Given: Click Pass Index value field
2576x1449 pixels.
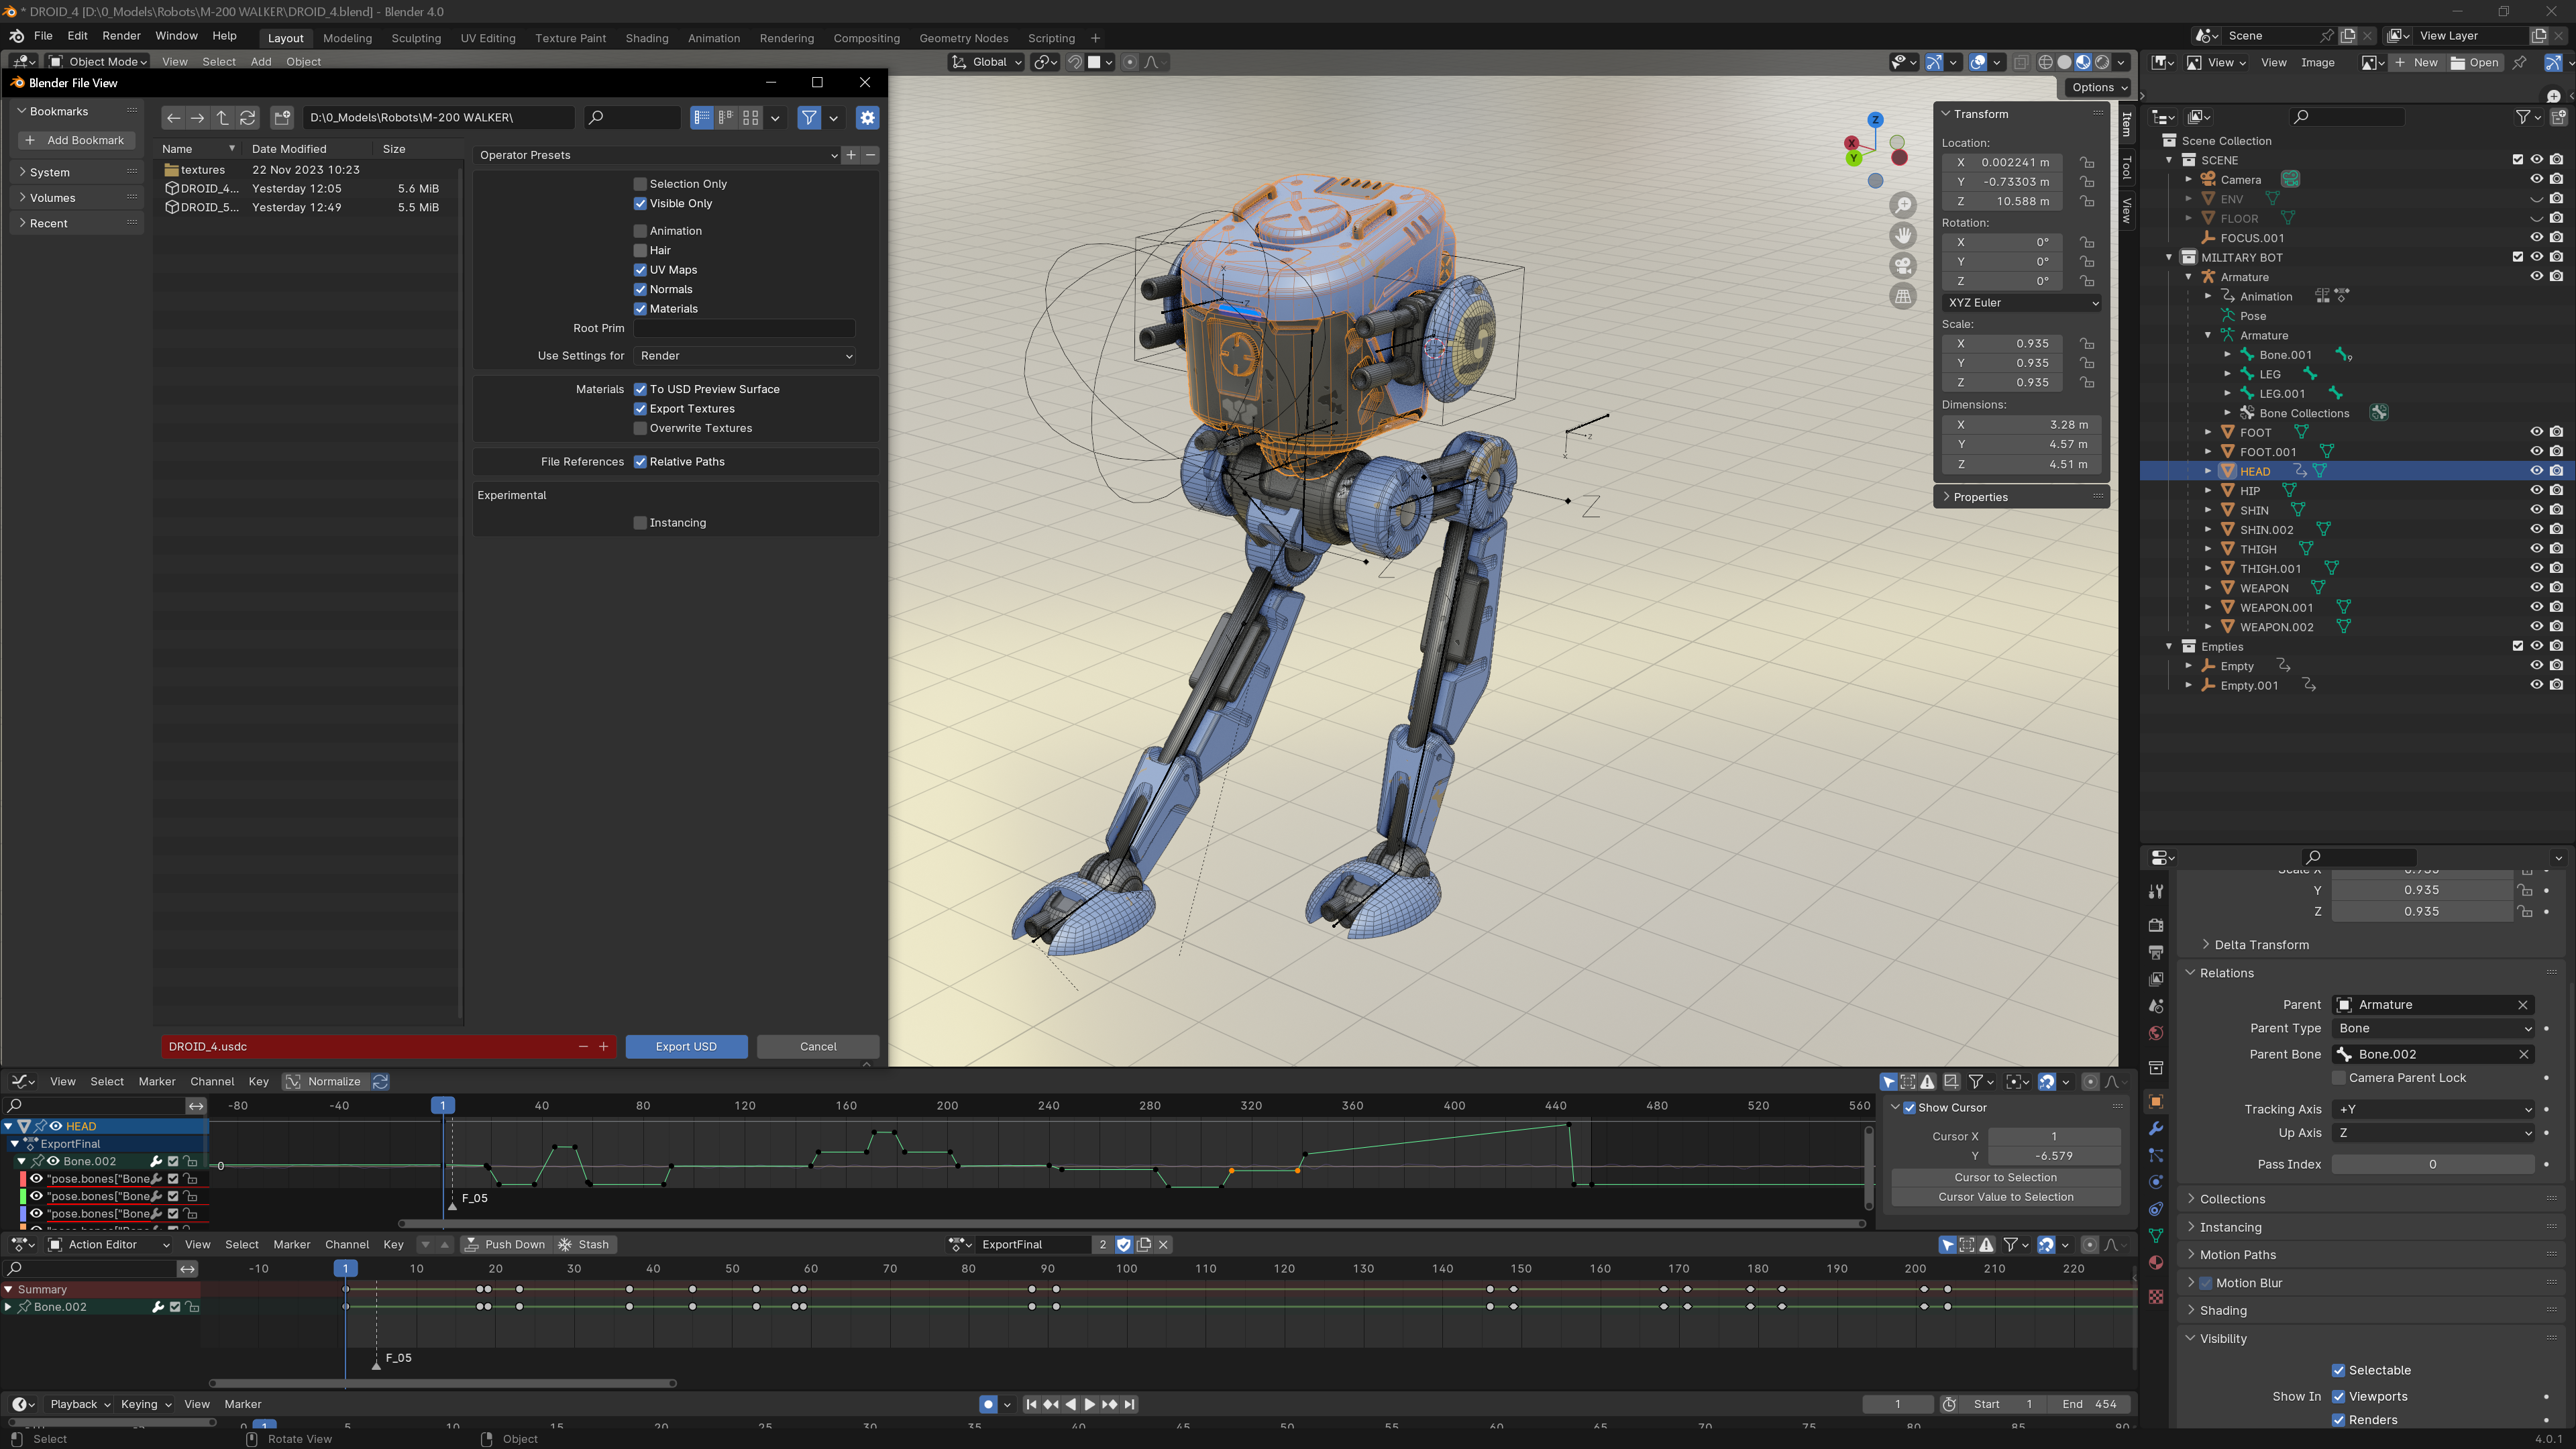Looking at the screenshot, I should 2433,1164.
